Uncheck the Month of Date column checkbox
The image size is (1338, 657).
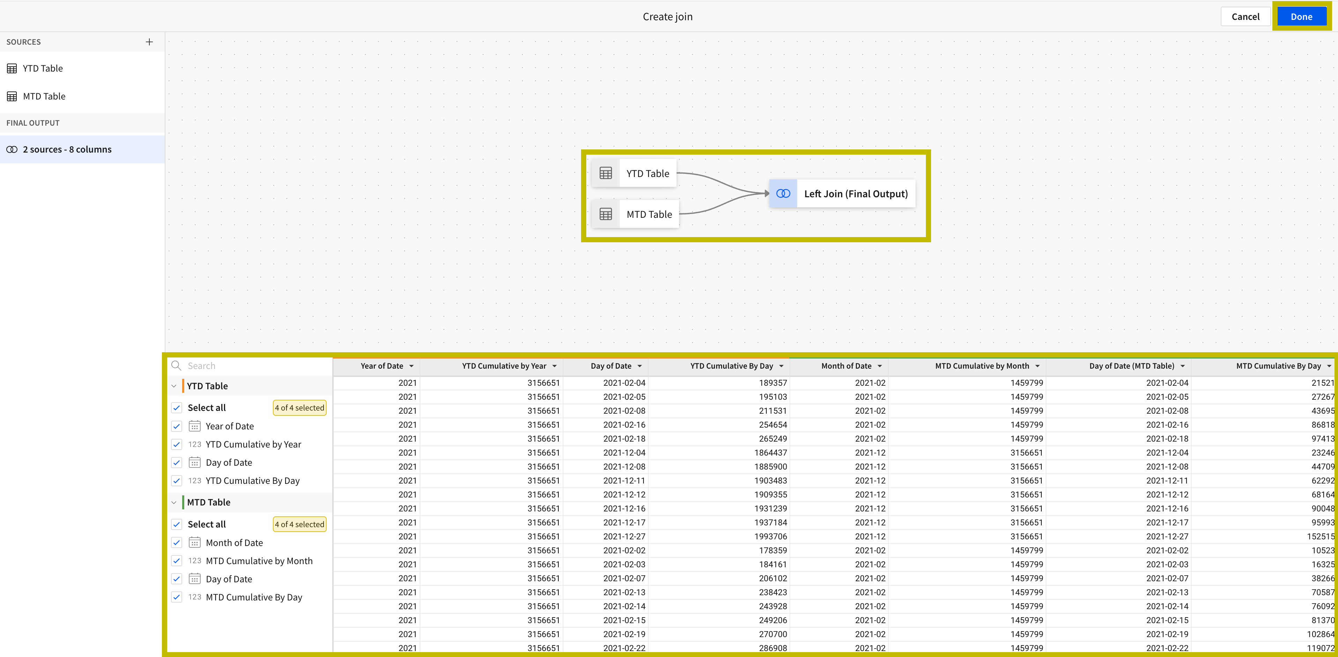click(x=177, y=542)
